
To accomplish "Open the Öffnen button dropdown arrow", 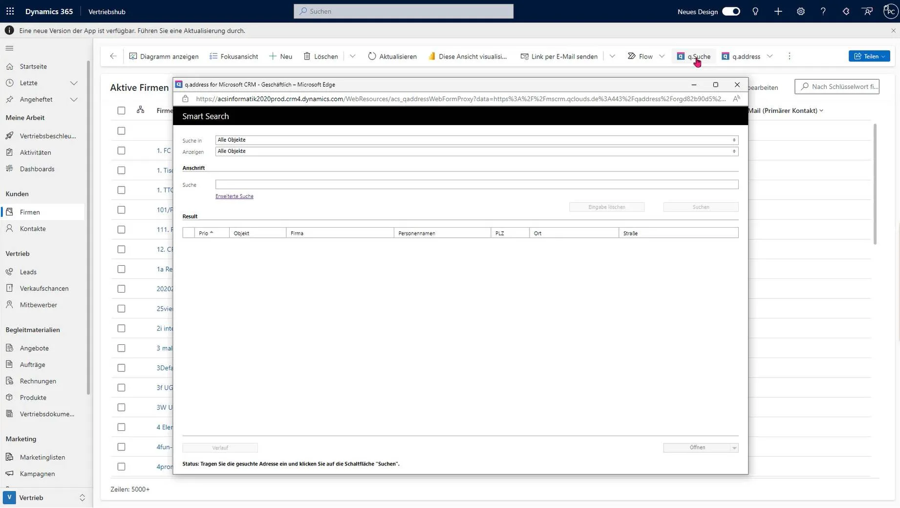I will pyautogui.click(x=734, y=448).
